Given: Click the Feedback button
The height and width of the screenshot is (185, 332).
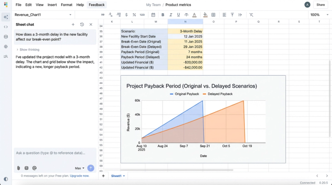Looking at the screenshot, I should (97, 5).
